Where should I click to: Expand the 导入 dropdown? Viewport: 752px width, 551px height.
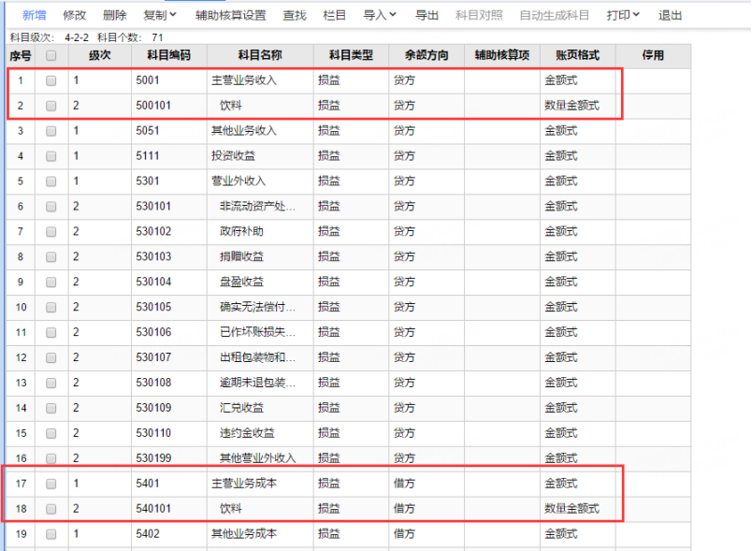point(380,16)
